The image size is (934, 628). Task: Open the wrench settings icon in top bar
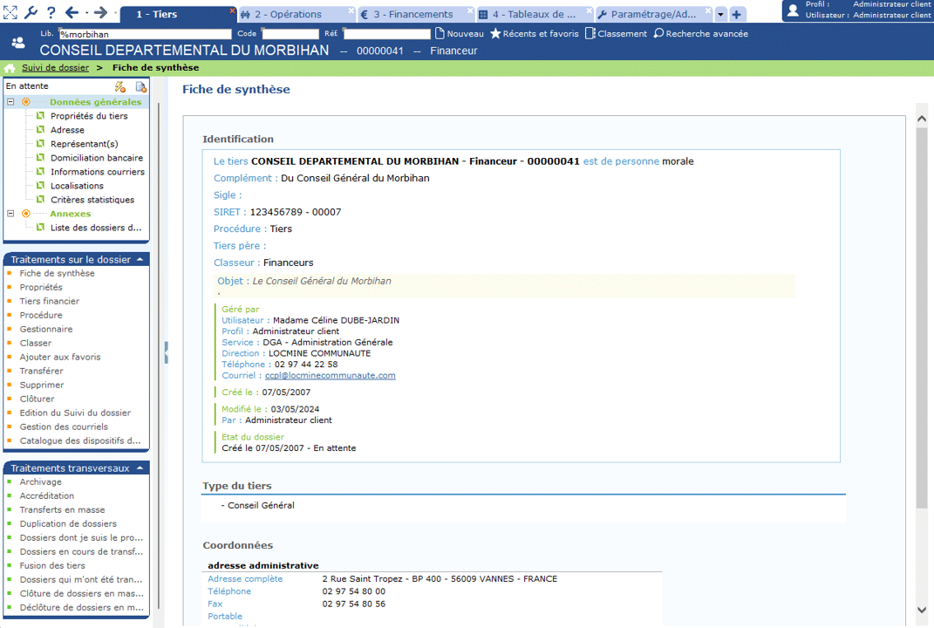31,12
